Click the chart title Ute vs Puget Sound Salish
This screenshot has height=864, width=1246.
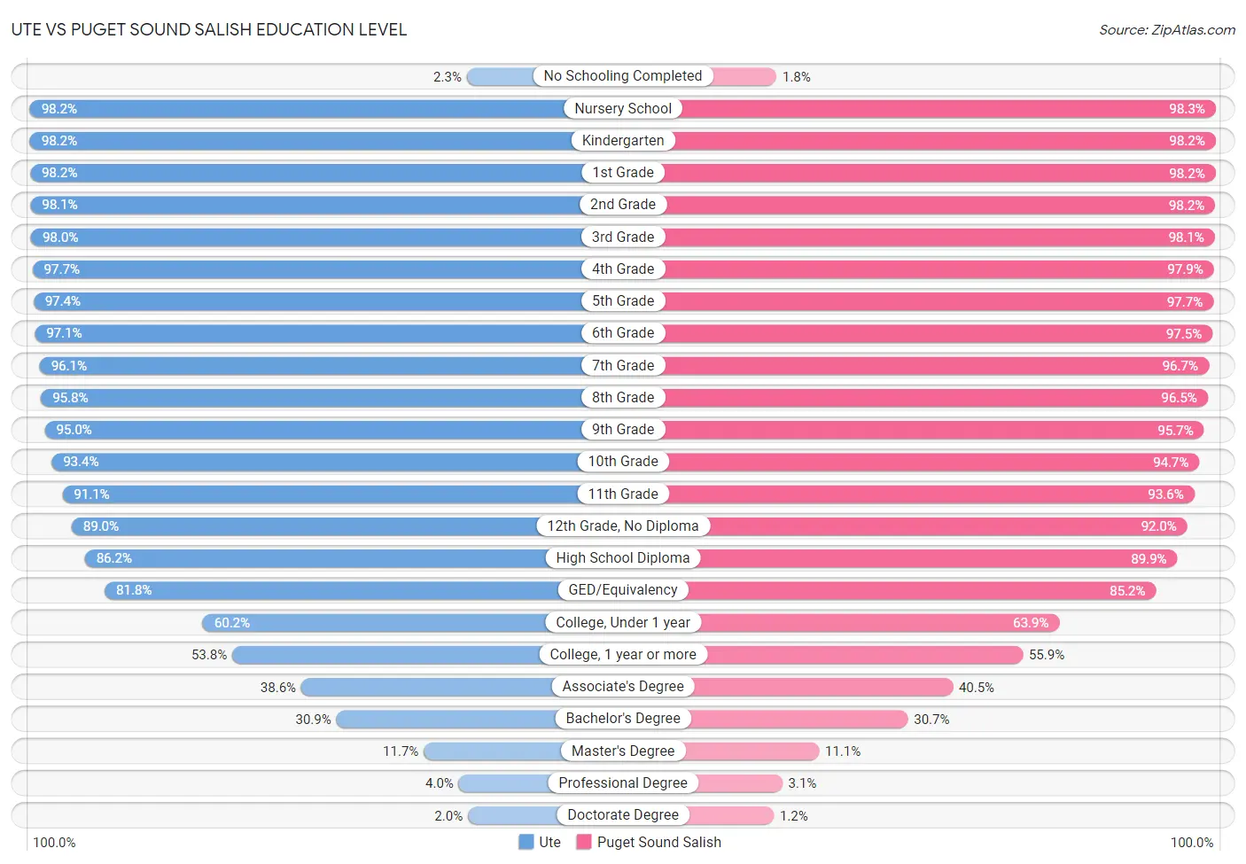pyautogui.click(x=209, y=29)
